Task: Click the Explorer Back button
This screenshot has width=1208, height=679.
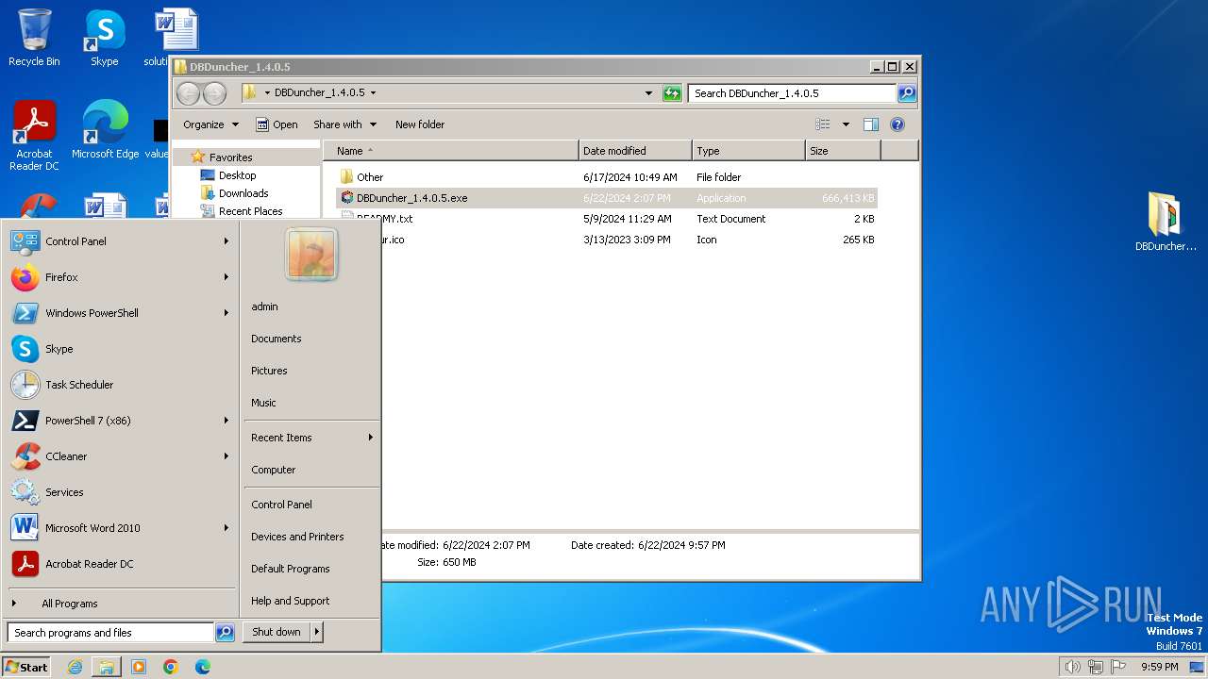Action: [x=188, y=93]
